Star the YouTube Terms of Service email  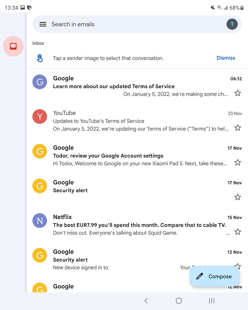[x=238, y=128]
